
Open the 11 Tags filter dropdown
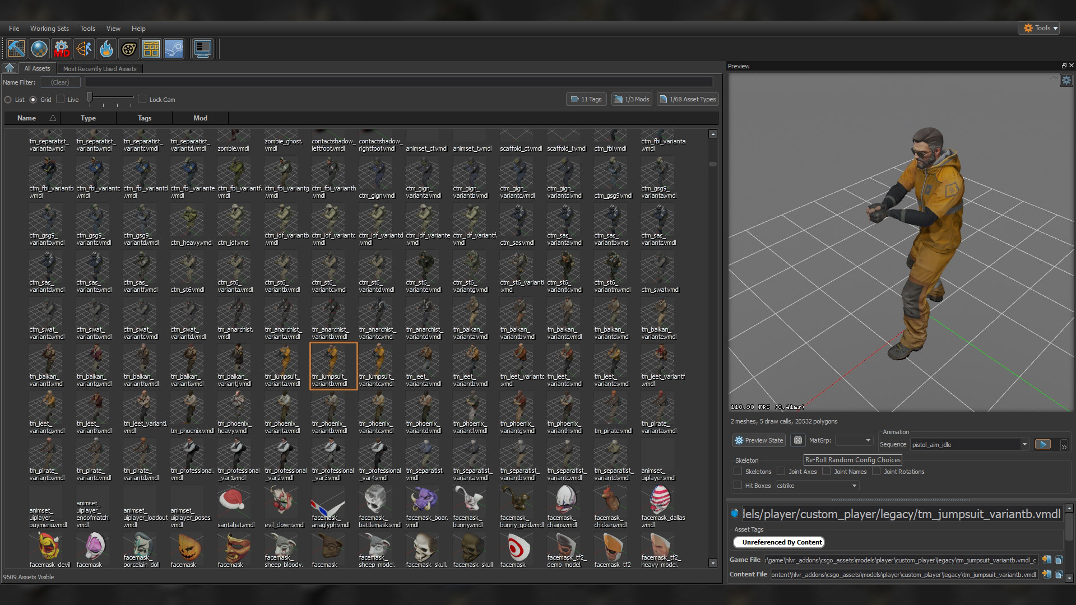pos(586,99)
